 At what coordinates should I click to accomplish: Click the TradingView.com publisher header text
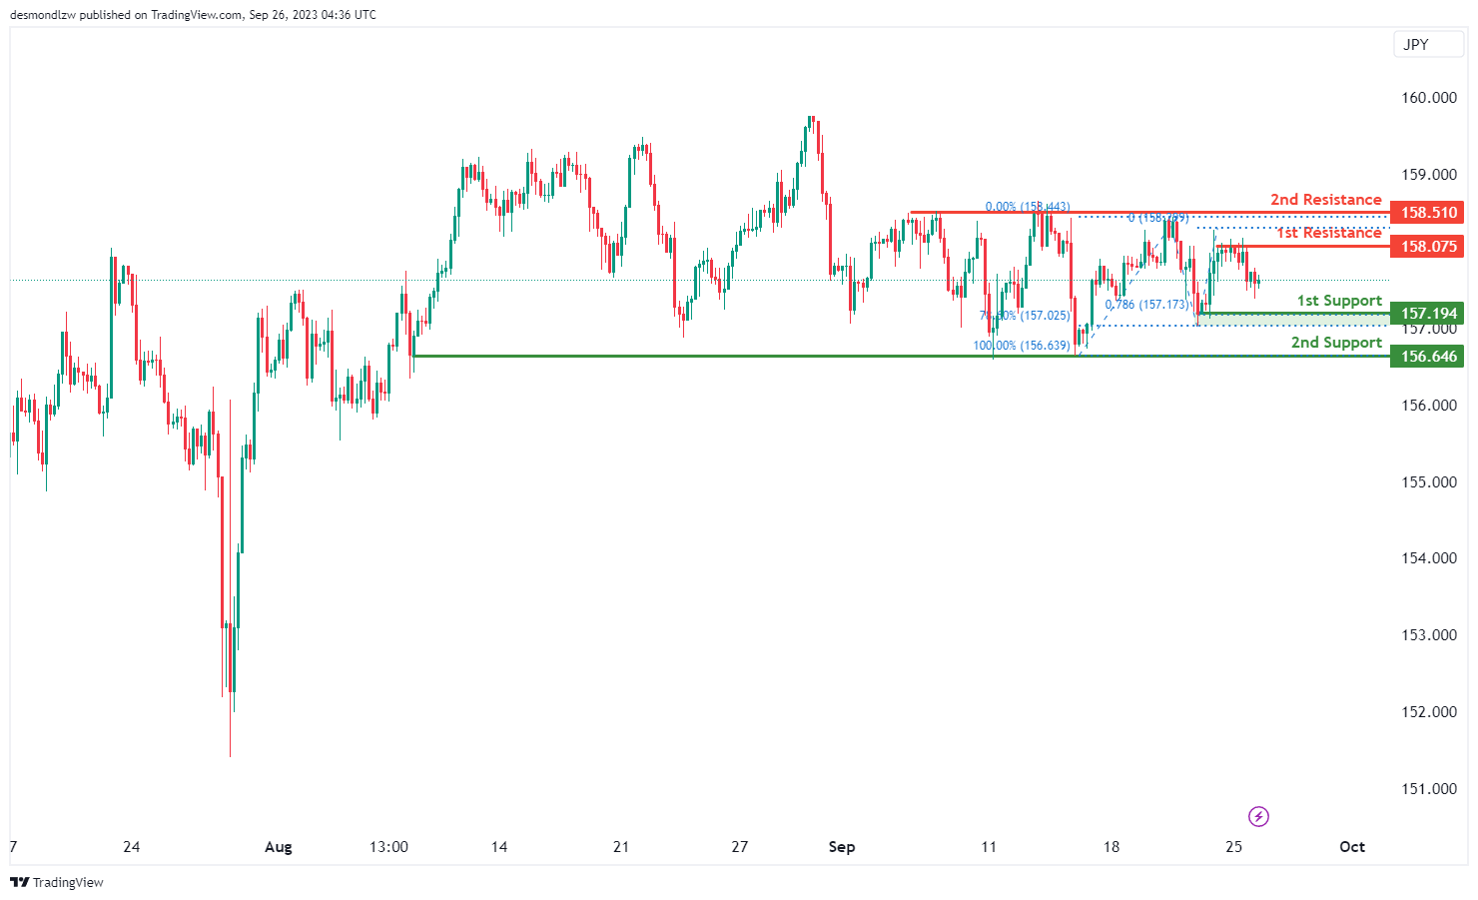point(193,15)
